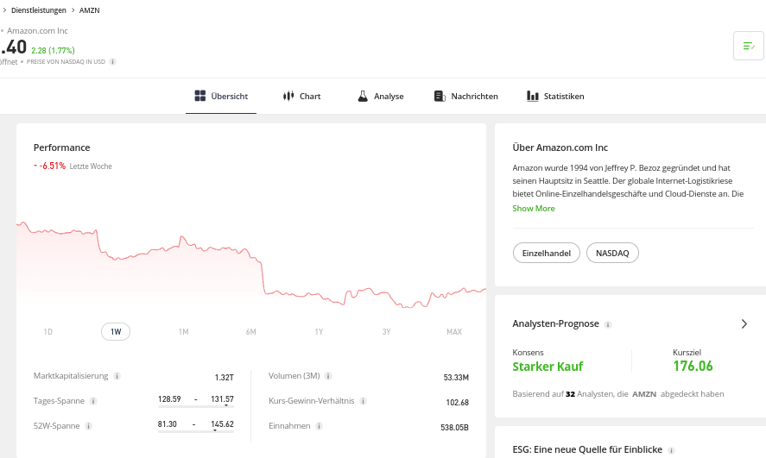Open the Analyse tab
This screenshot has width=766, height=458.
381,96
